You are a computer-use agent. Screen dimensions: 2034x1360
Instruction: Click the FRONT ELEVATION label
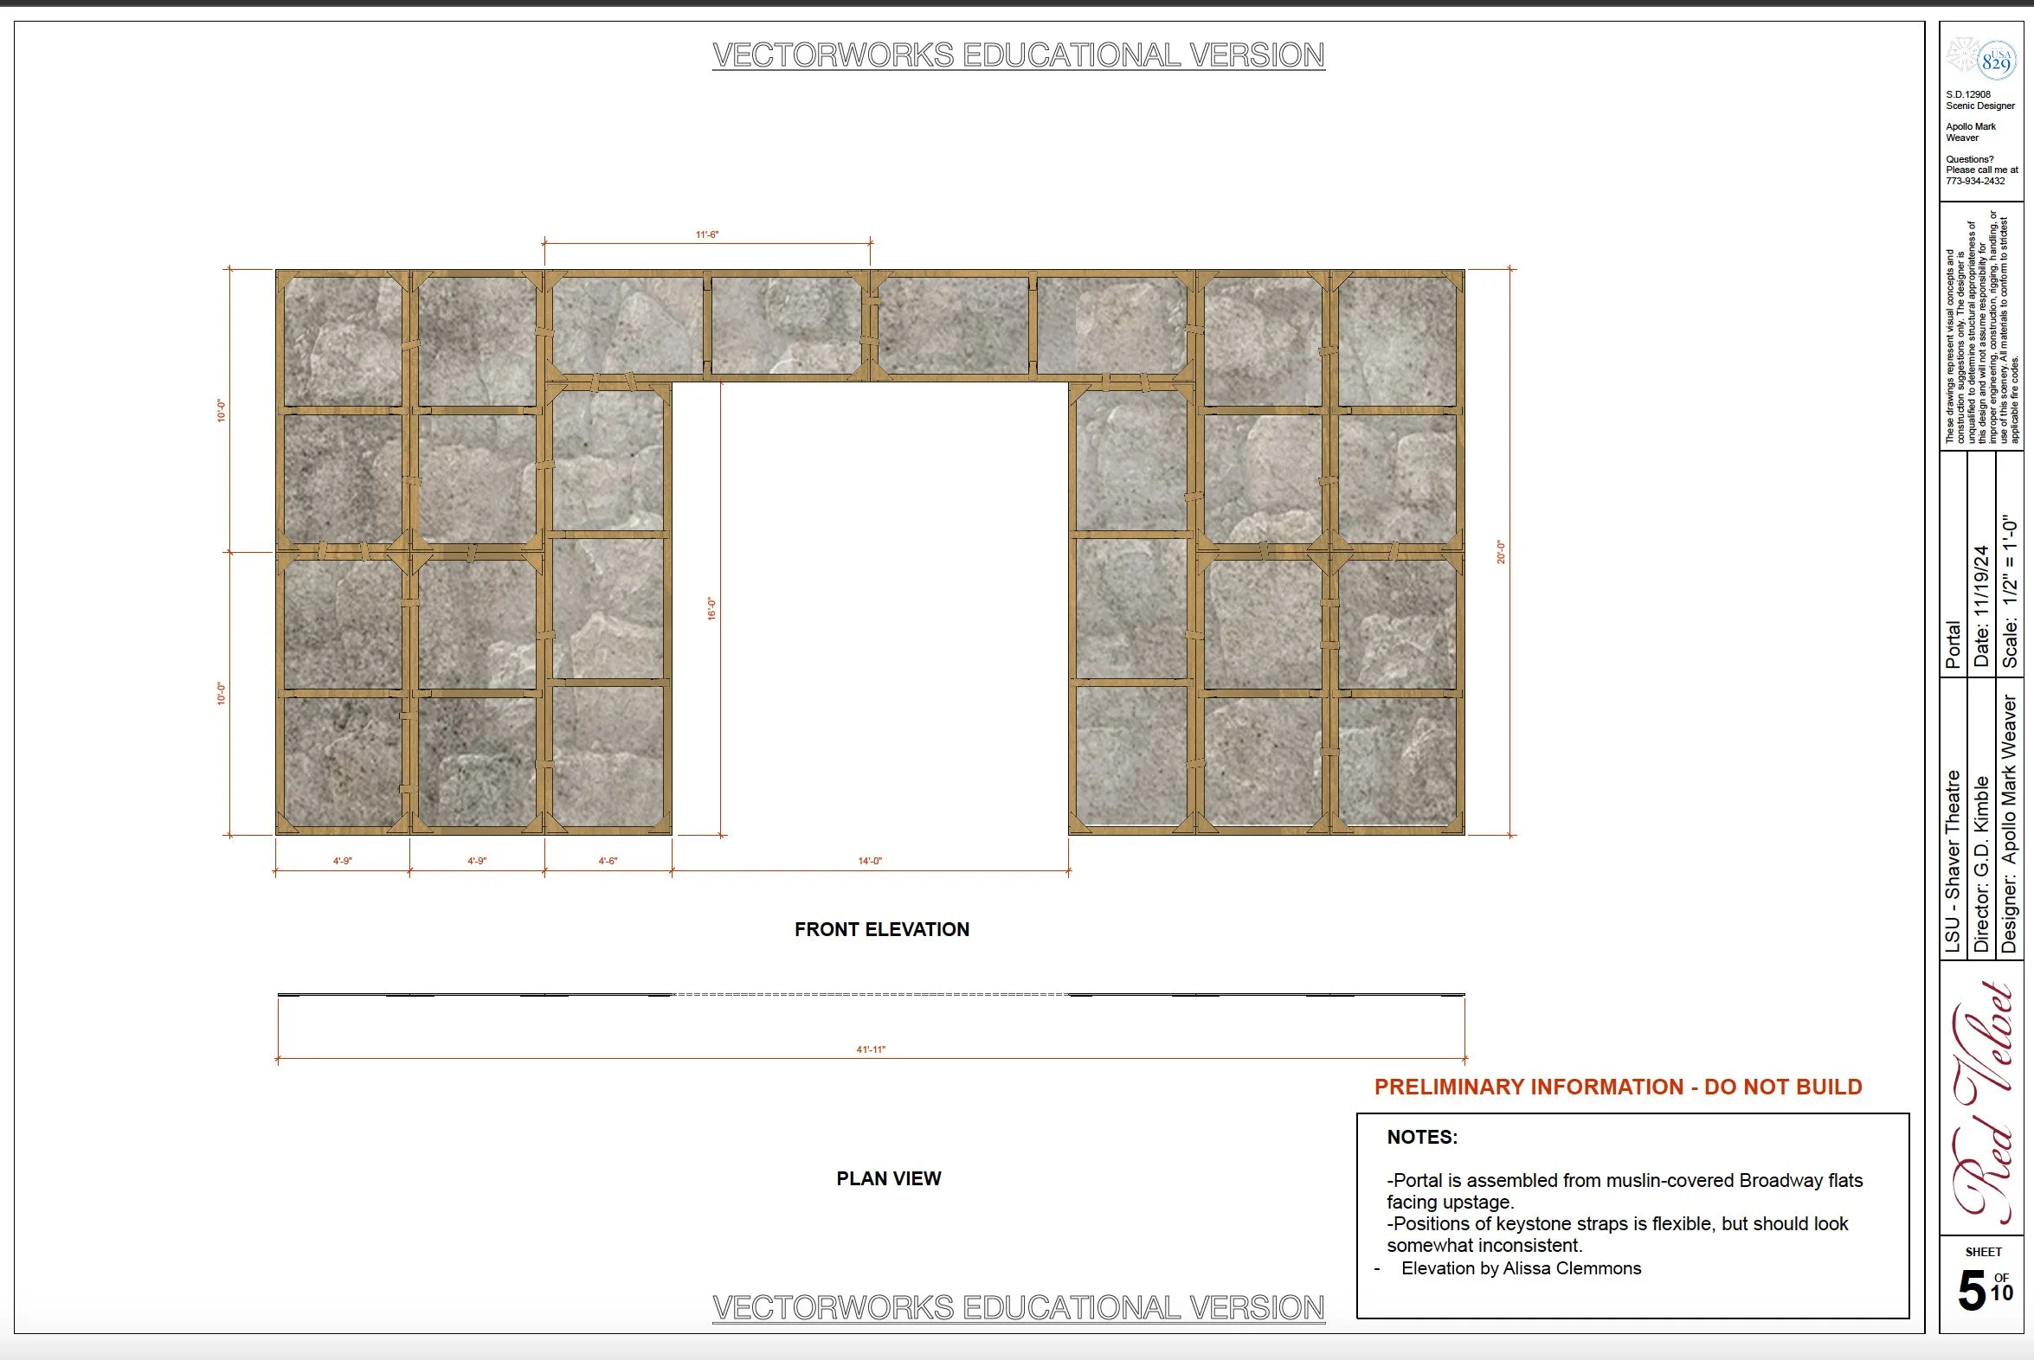point(882,929)
